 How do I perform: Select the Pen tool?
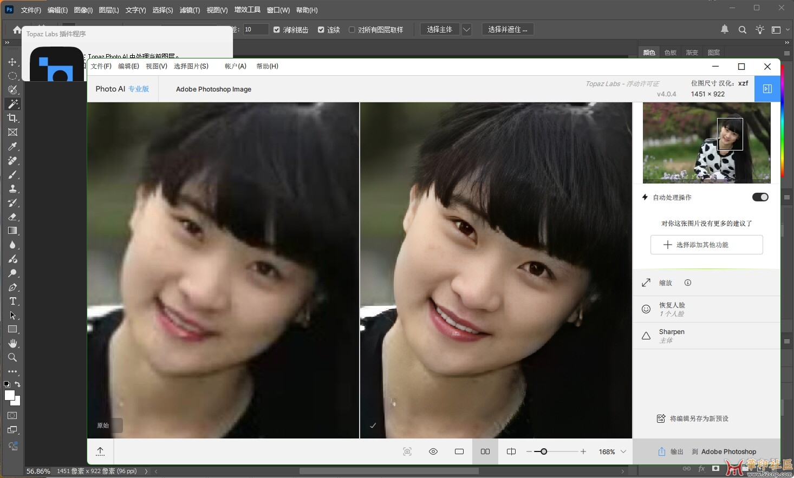coord(12,287)
